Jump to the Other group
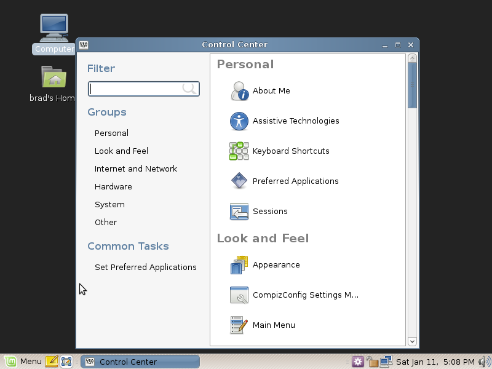The width and height of the screenshot is (492, 369). (106, 223)
